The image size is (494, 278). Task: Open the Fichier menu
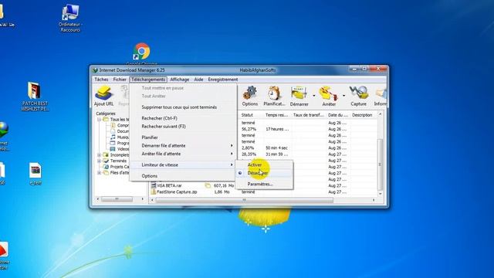[120, 80]
